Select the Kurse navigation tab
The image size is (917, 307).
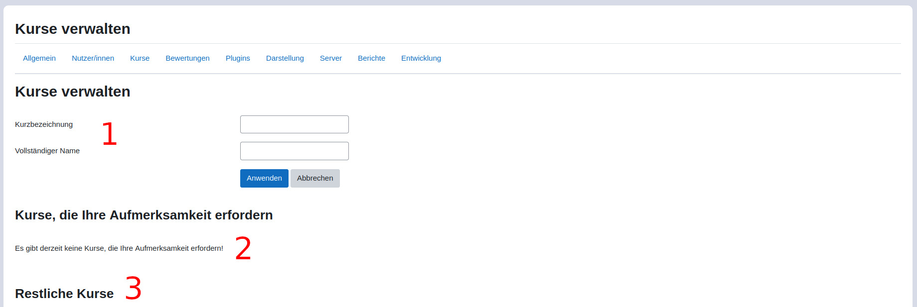coord(140,58)
